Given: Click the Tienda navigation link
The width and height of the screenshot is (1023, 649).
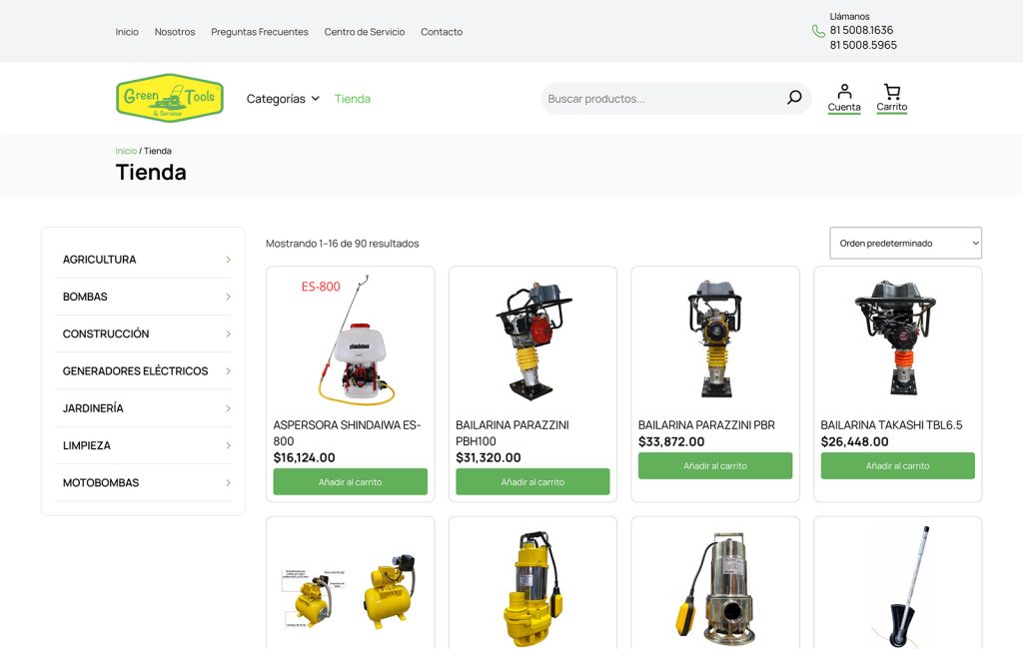Looking at the screenshot, I should [353, 99].
